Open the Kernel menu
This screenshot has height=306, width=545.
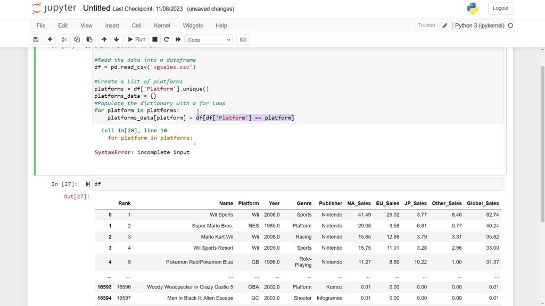(x=162, y=25)
